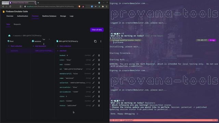This screenshot has width=219, height=123.
Task: Select the sessions collection under Root
Action: [x=18, y=51]
